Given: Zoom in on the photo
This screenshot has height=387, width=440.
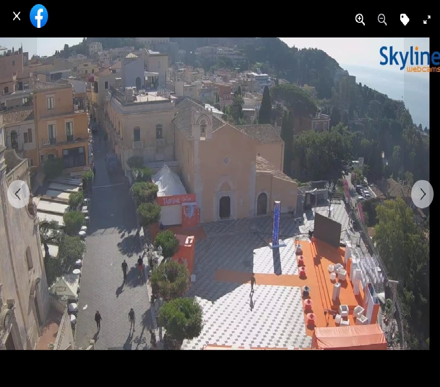Looking at the screenshot, I should [x=360, y=20].
